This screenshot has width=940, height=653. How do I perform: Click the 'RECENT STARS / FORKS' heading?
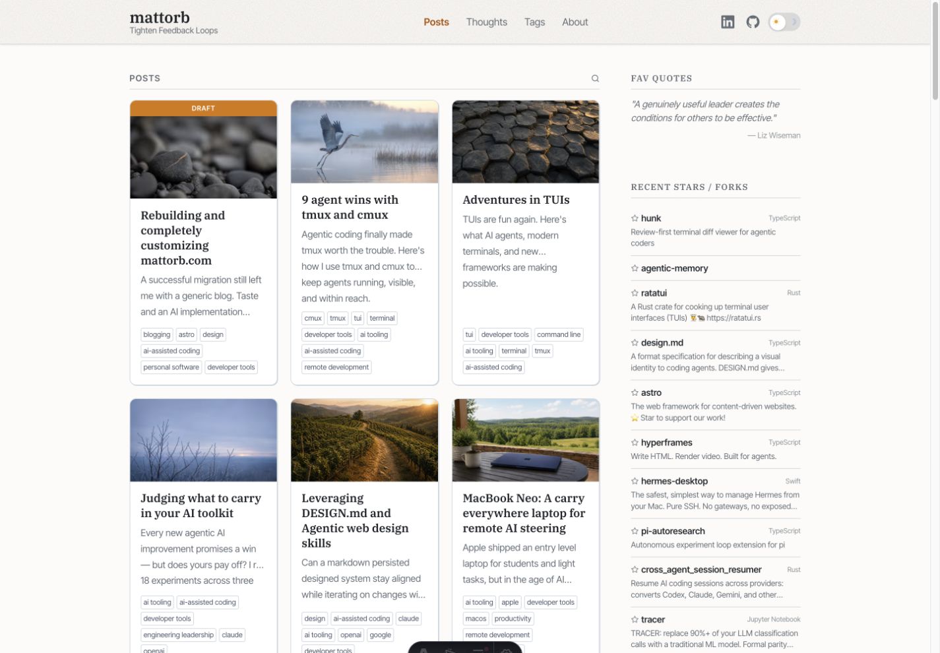[689, 187]
